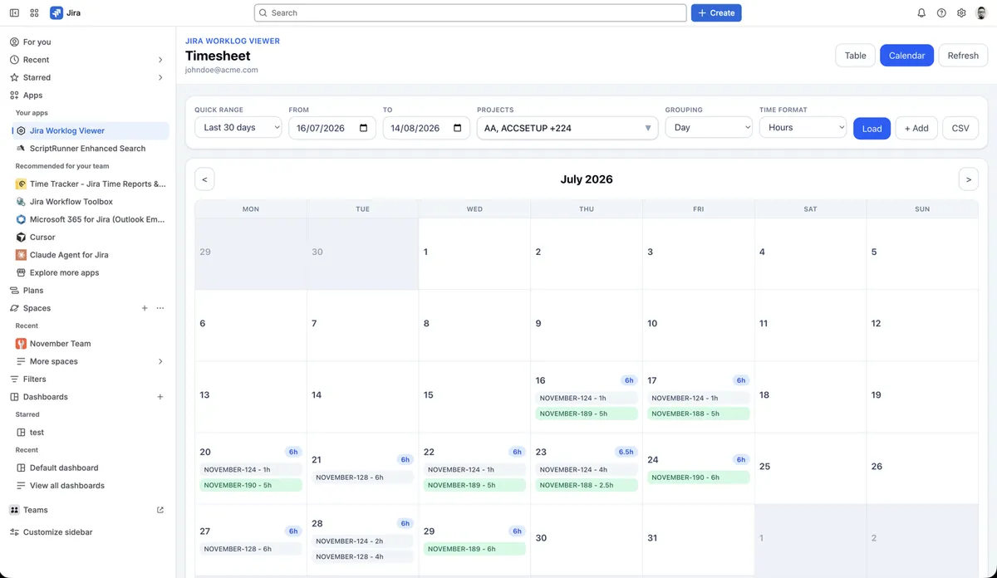Click the Cursor app icon
This screenshot has width=997, height=578.
[x=21, y=238]
